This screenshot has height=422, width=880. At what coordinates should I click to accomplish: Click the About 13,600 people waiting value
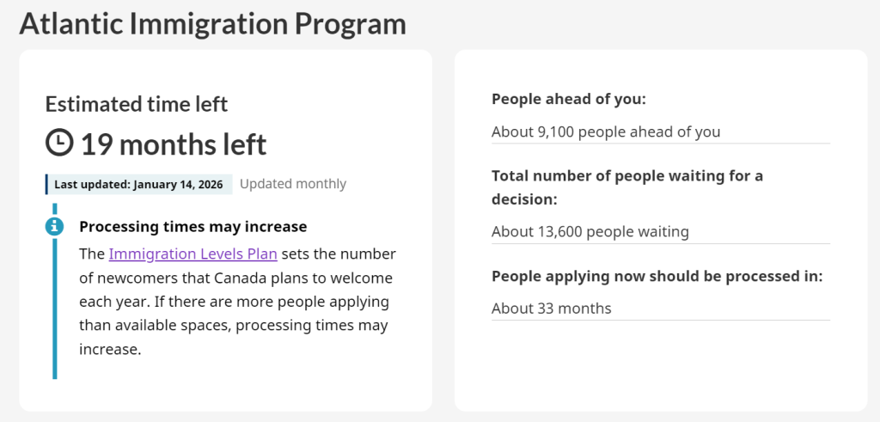pos(590,231)
